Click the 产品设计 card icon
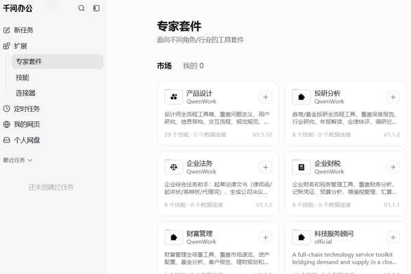The width and height of the screenshot is (411, 274). [173, 97]
